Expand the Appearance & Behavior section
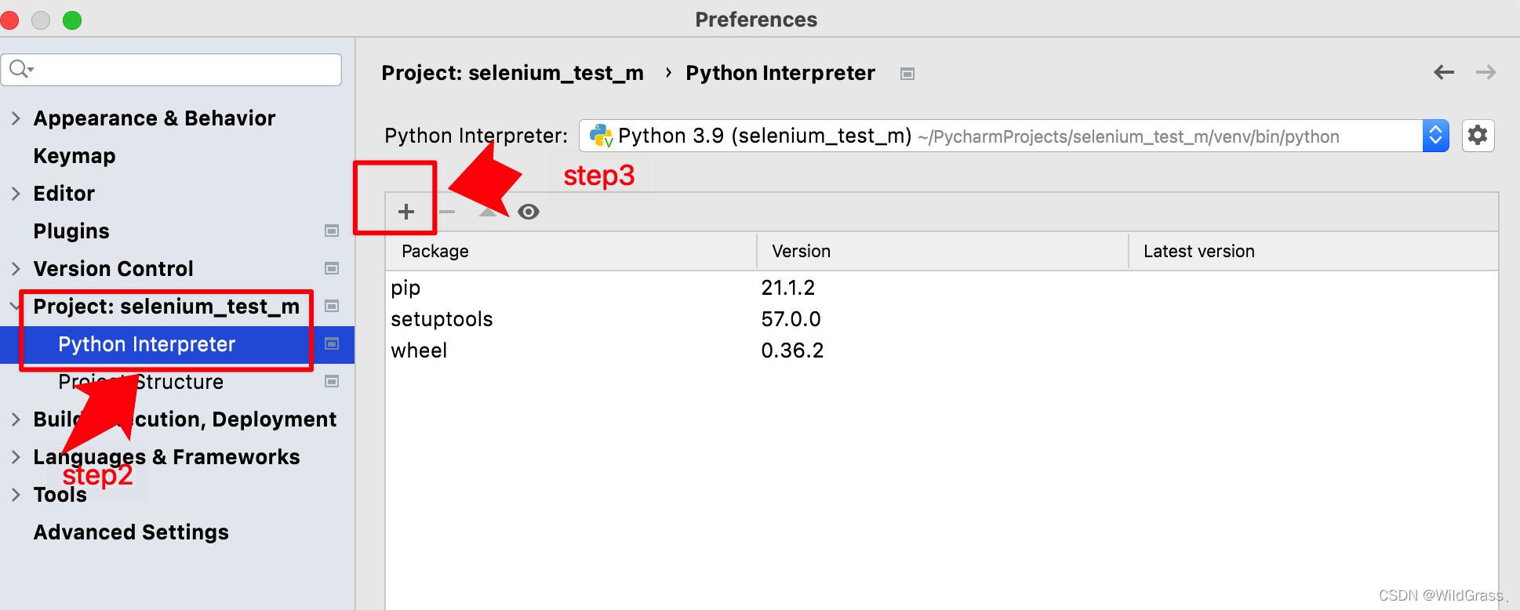 (x=16, y=118)
